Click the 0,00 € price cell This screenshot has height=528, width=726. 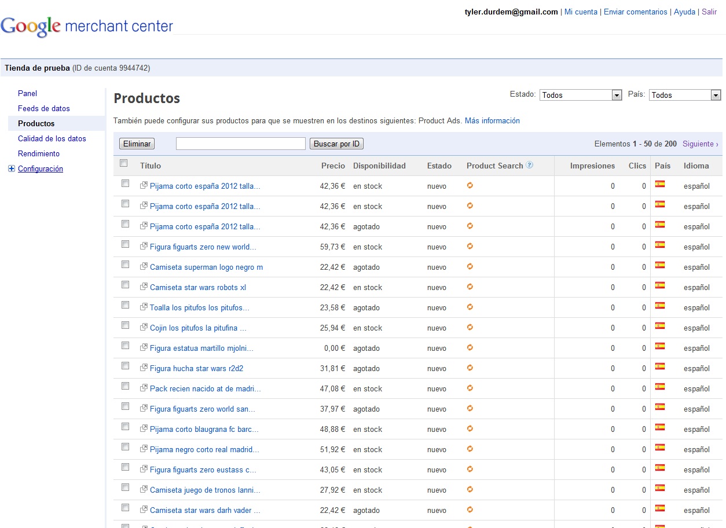tap(335, 348)
